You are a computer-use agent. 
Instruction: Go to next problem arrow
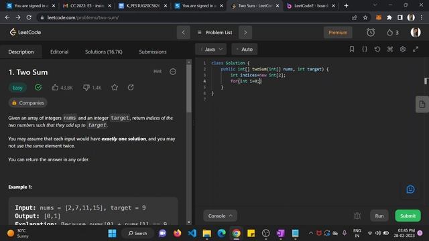(245, 33)
